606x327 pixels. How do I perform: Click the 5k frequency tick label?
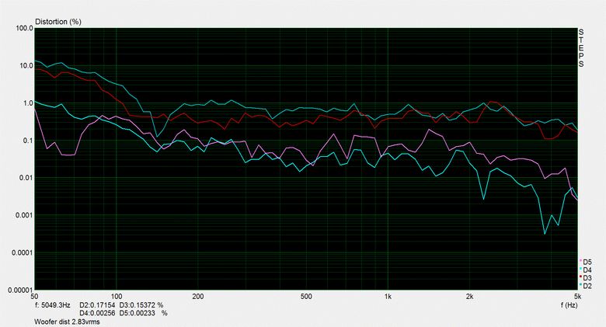pos(576,297)
